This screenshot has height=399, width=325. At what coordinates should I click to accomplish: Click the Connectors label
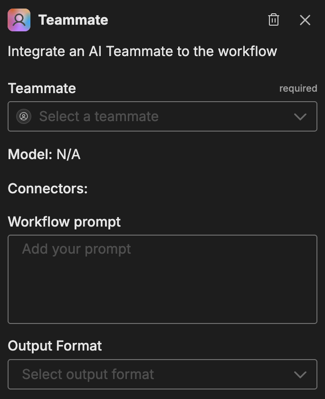tap(47, 189)
